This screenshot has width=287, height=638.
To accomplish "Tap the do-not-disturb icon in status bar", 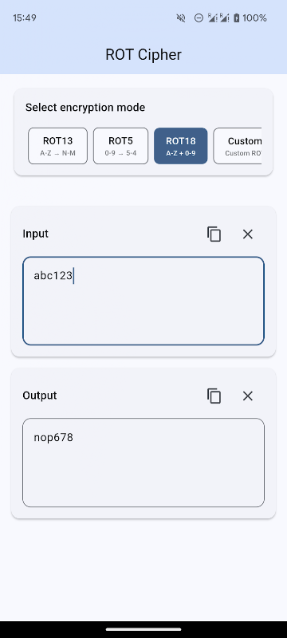I will 199,18.
